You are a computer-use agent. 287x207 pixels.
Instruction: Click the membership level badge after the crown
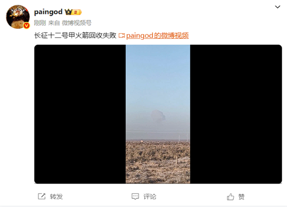pos(77,12)
